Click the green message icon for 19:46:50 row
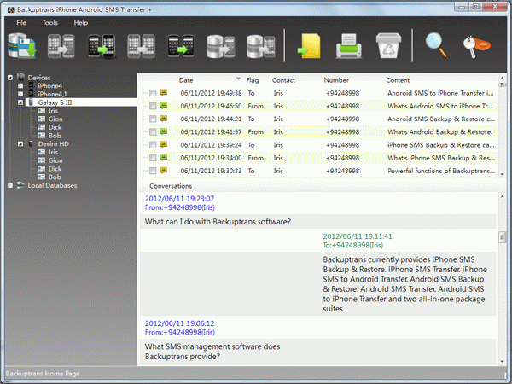512x384 pixels. (164, 106)
